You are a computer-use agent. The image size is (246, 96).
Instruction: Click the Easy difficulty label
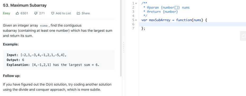6,13
